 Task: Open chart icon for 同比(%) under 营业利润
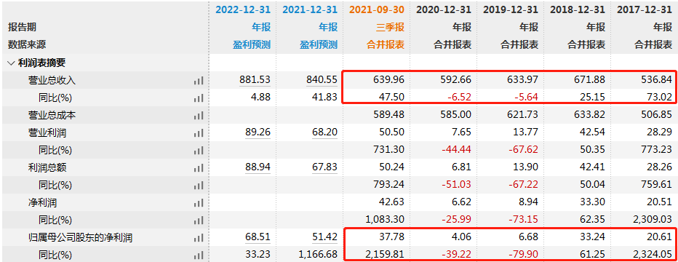(199, 151)
